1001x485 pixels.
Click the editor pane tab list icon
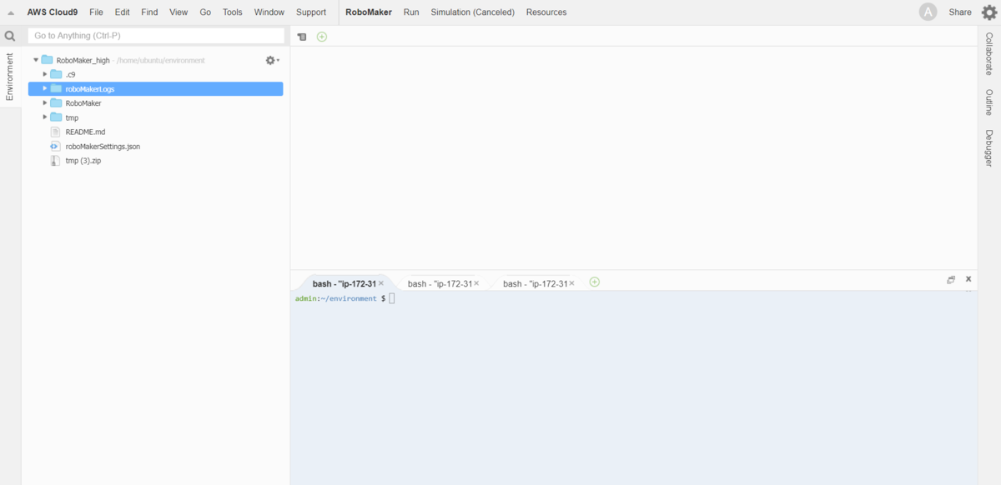click(x=302, y=37)
